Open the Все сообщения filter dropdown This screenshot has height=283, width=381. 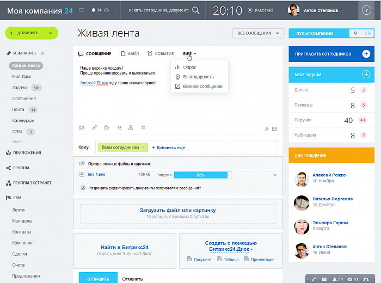[x=257, y=33]
